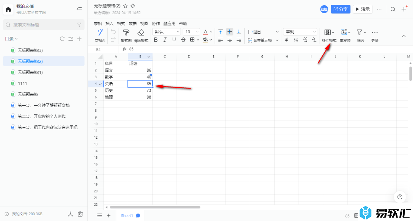Star the document 无标题表格(2)
This screenshot has width=413, height=221.
126,6
